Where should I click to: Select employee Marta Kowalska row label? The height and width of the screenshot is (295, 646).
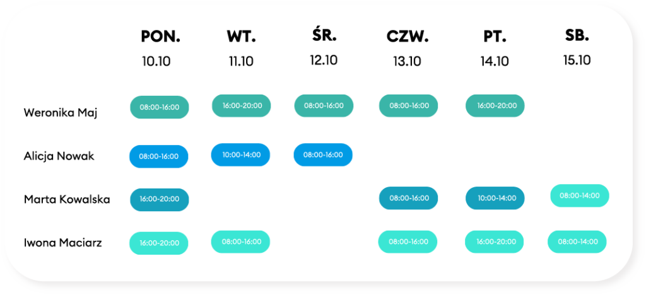[67, 200]
